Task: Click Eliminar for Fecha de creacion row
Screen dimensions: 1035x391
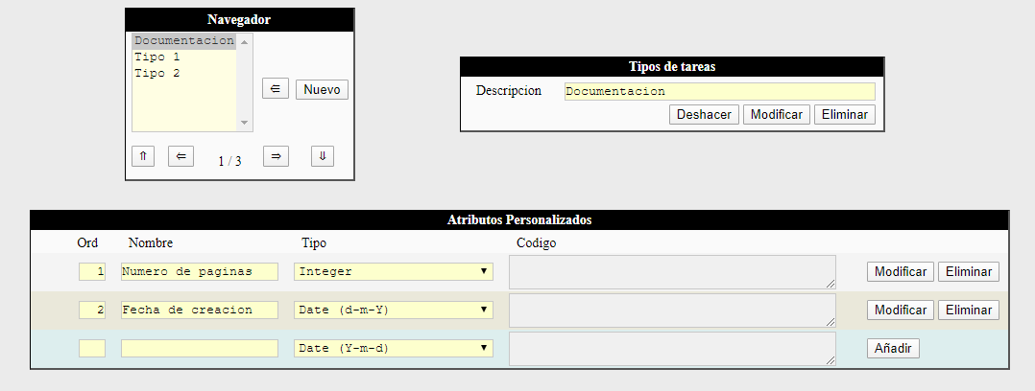Action: click(969, 310)
